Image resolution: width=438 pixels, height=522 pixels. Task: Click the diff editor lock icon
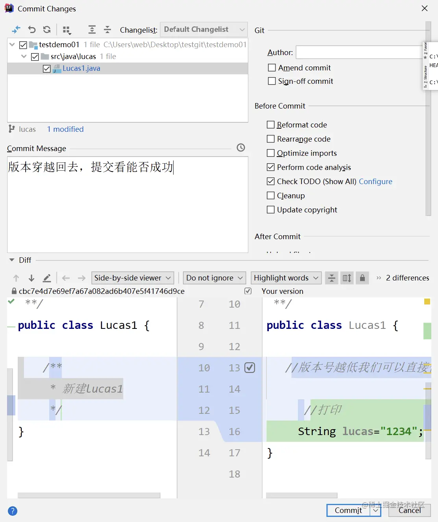click(362, 278)
